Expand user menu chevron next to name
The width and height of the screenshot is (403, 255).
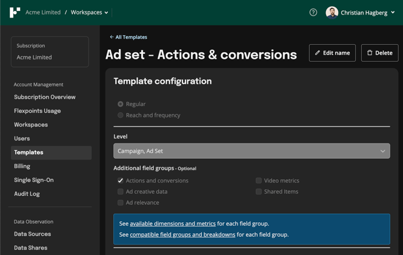pos(393,12)
